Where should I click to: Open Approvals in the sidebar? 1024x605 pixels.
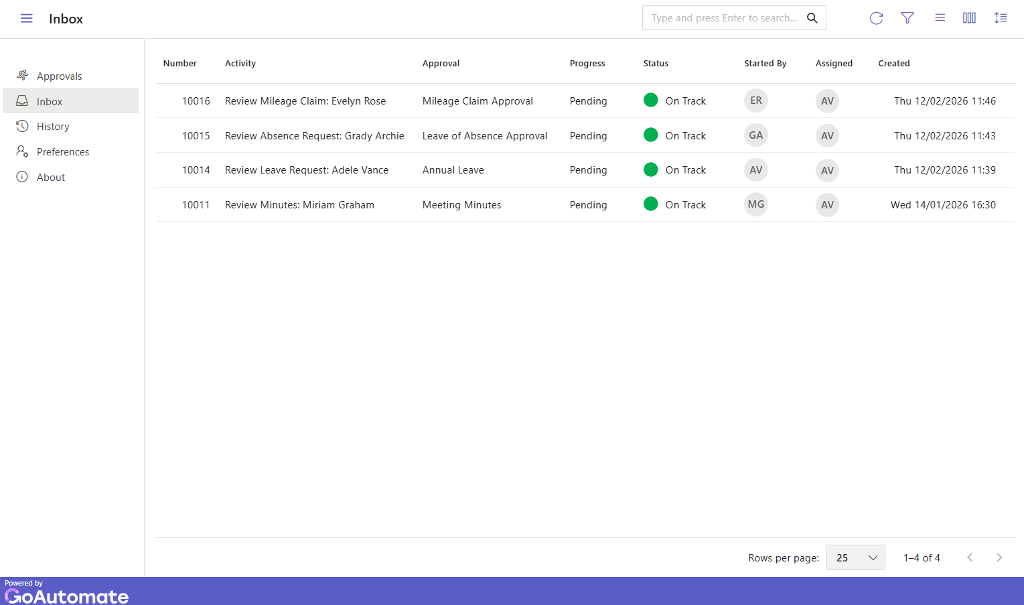pyautogui.click(x=59, y=76)
